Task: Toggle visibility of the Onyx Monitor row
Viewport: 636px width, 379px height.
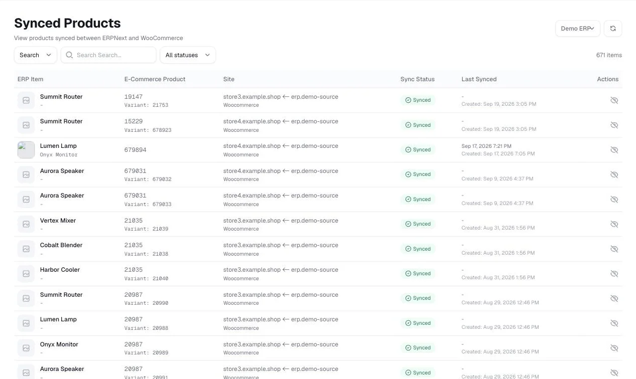Action: click(614, 348)
